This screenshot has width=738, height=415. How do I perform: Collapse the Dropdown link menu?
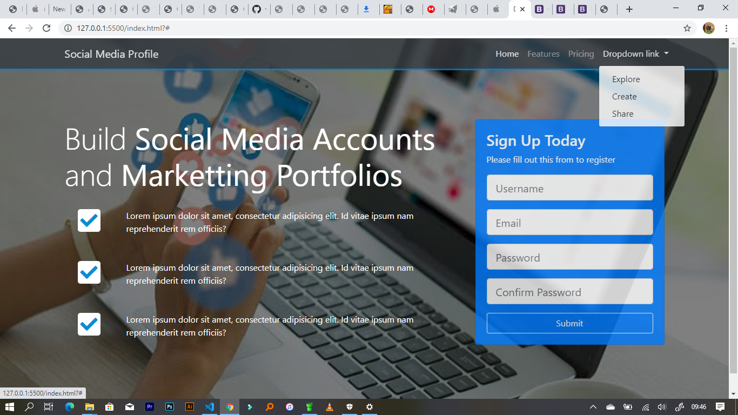pos(636,54)
